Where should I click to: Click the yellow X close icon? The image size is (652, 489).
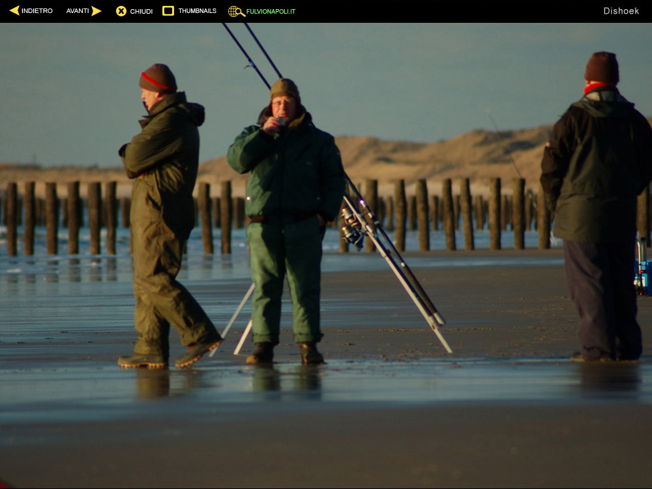tap(121, 11)
